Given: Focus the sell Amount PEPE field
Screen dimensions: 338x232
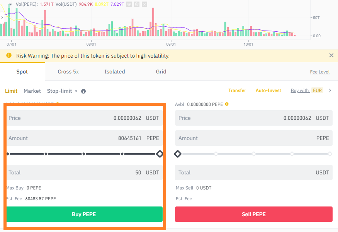Looking at the screenshot, I should pyautogui.click(x=254, y=138).
